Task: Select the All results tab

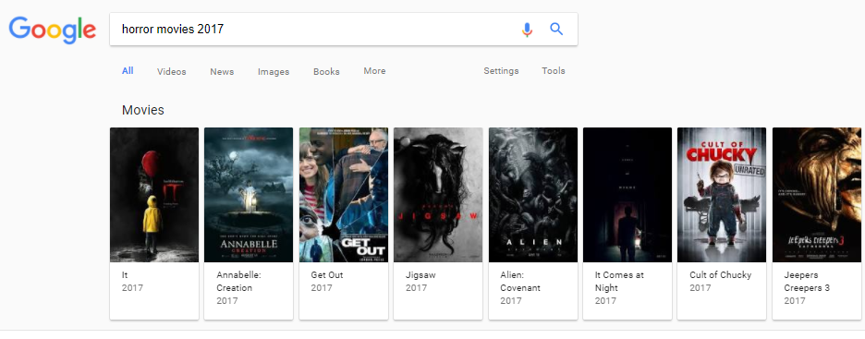Action: [128, 70]
